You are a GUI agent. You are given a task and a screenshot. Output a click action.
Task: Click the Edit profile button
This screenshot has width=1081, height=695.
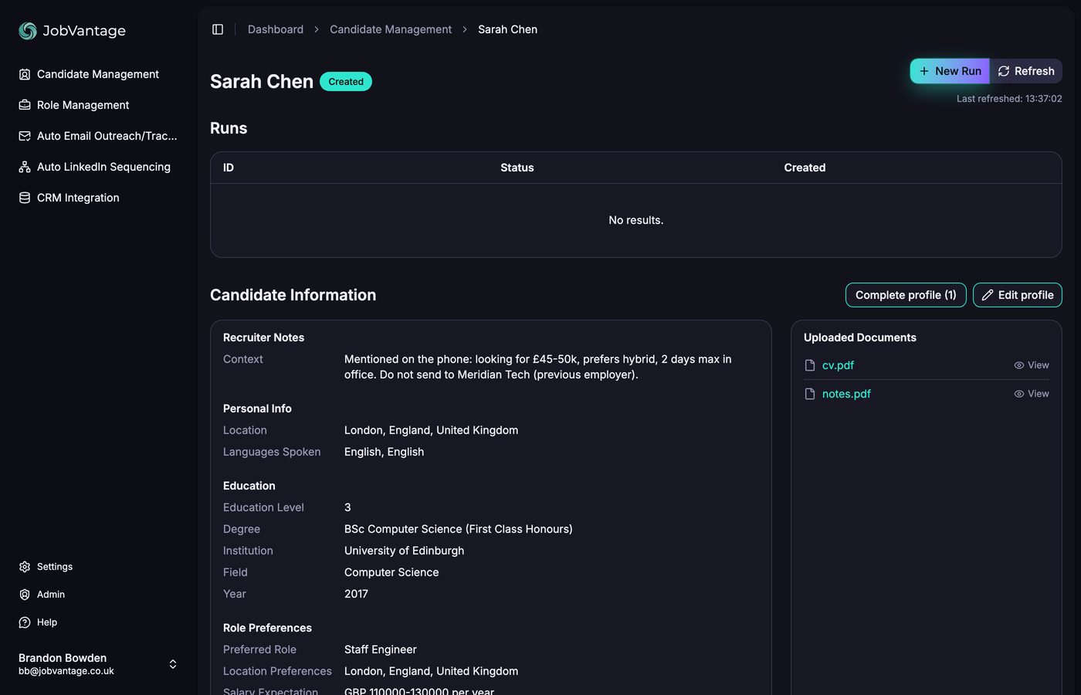[x=1018, y=295]
